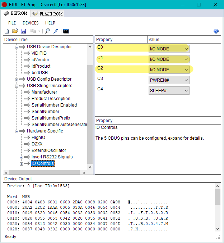Save template using floppy disk icon
The image size is (224, 243).
pyautogui.click(x=23, y=31)
